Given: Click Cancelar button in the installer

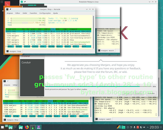Looking at the screenshot, I should pos(151,93).
